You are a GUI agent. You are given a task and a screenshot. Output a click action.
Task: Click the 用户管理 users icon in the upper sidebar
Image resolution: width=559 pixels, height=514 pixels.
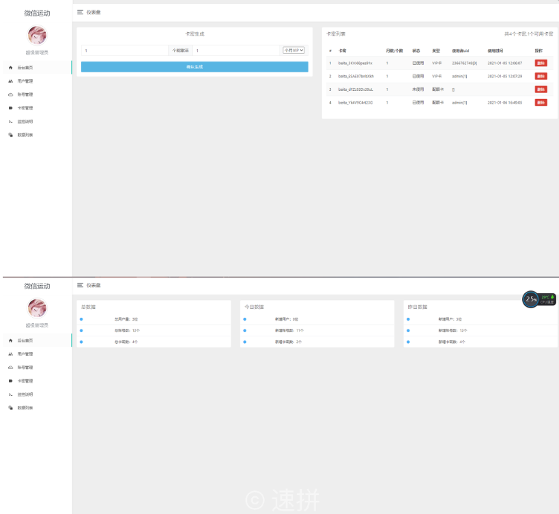(10, 81)
